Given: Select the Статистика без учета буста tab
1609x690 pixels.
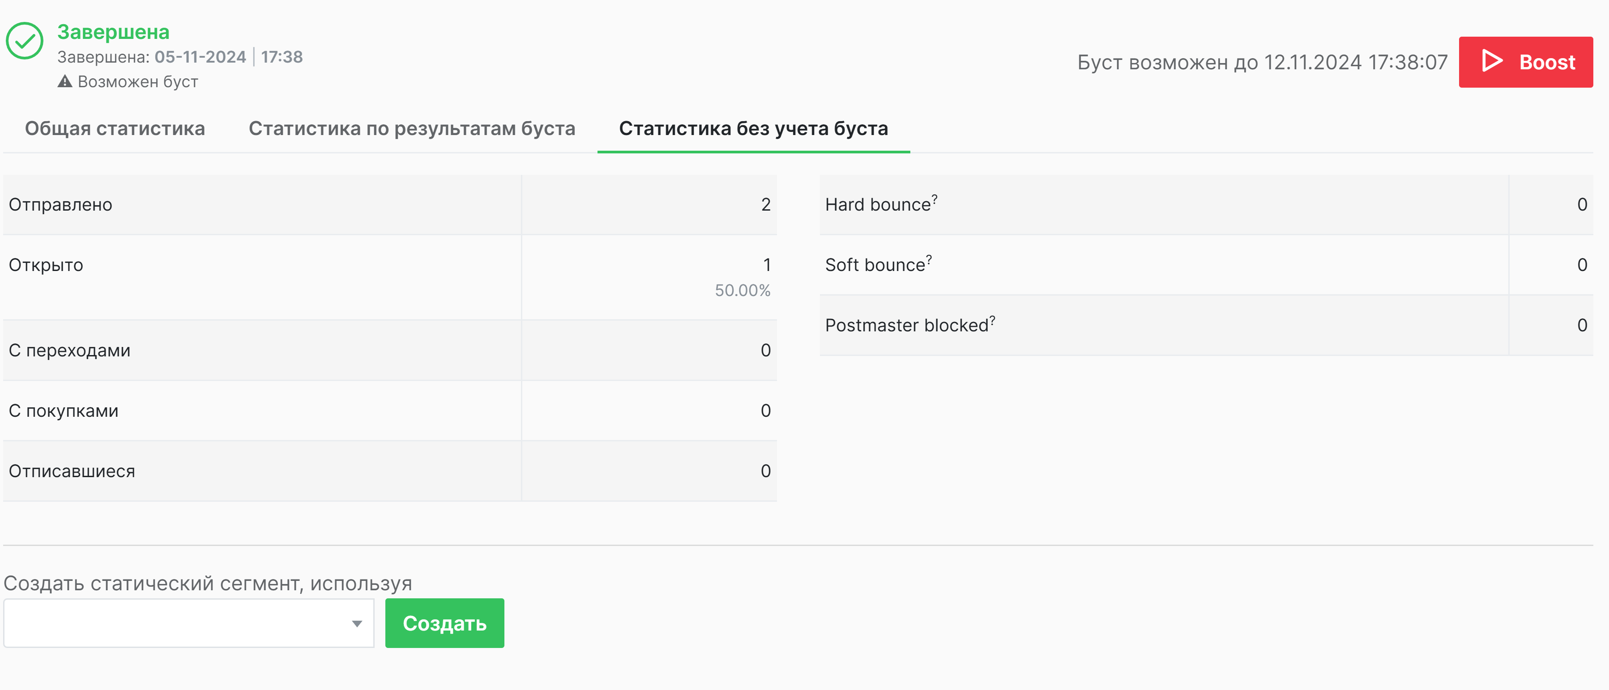Looking at the screenshot, I should pos(753,128).
